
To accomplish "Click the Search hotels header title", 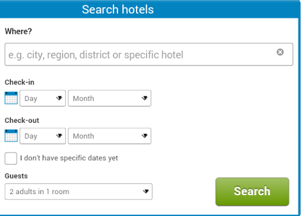I will pos(118,9).
